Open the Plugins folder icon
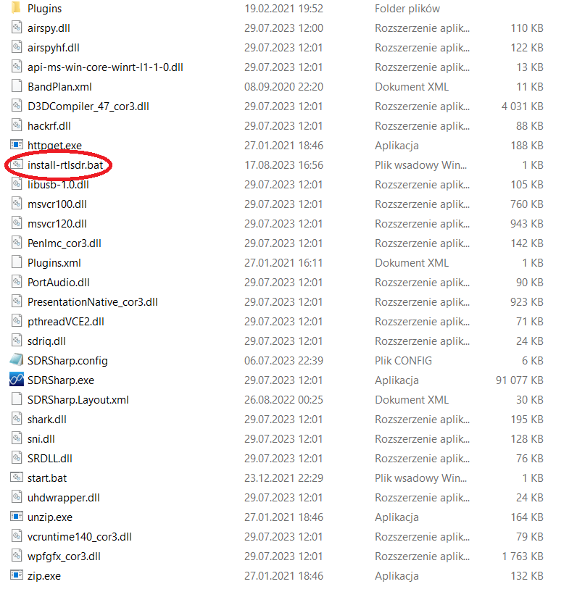This screenshot has height=592, width=585. pos(16,9)
